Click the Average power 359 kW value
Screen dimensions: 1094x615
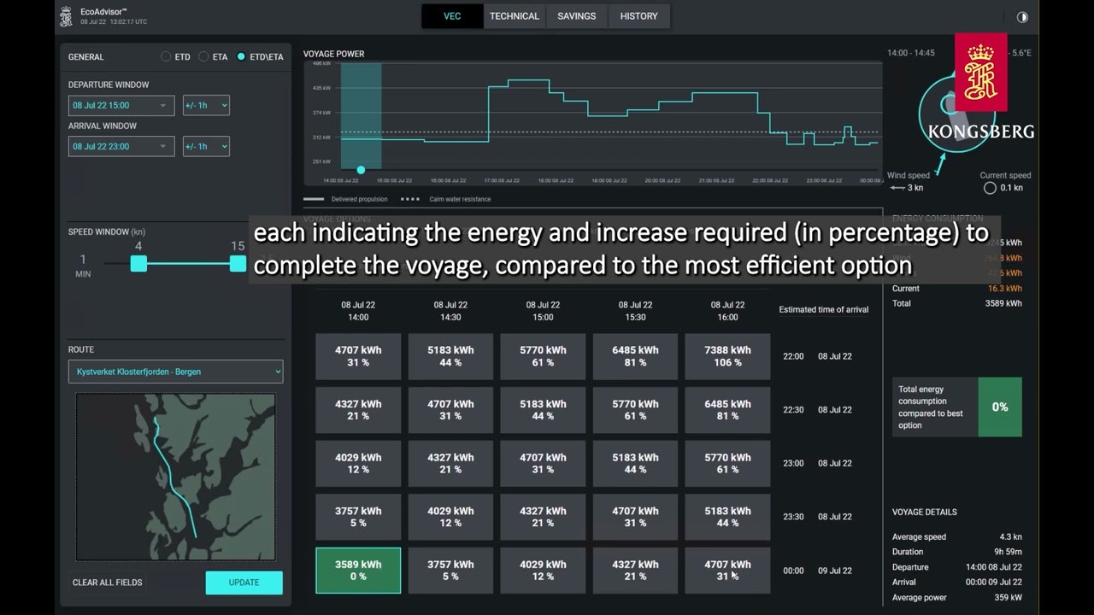click(1008, 598)
